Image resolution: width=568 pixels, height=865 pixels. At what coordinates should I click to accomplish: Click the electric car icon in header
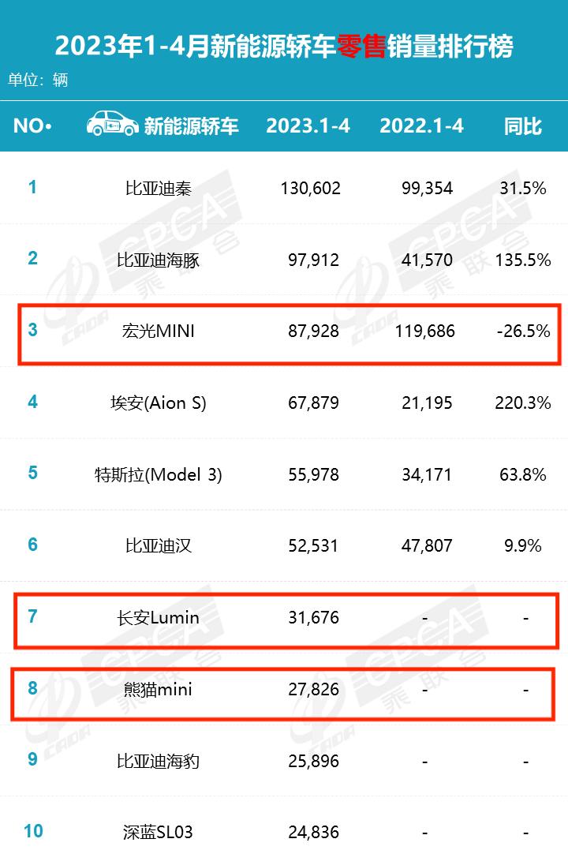pyautogui.click(x=110, y=123)
